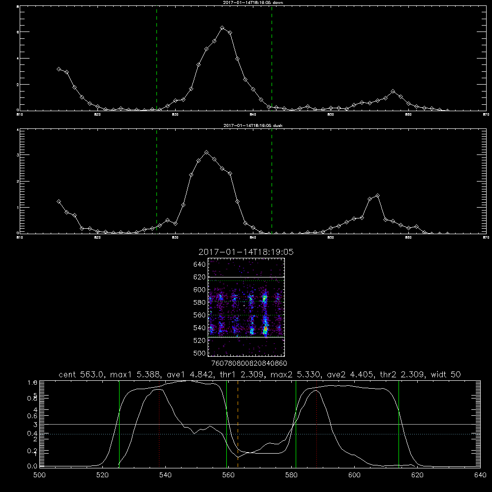Click the solid horizontal threshold line in bottom plot
This screenshot has height=492, width=492.
(x=260, y=424)
